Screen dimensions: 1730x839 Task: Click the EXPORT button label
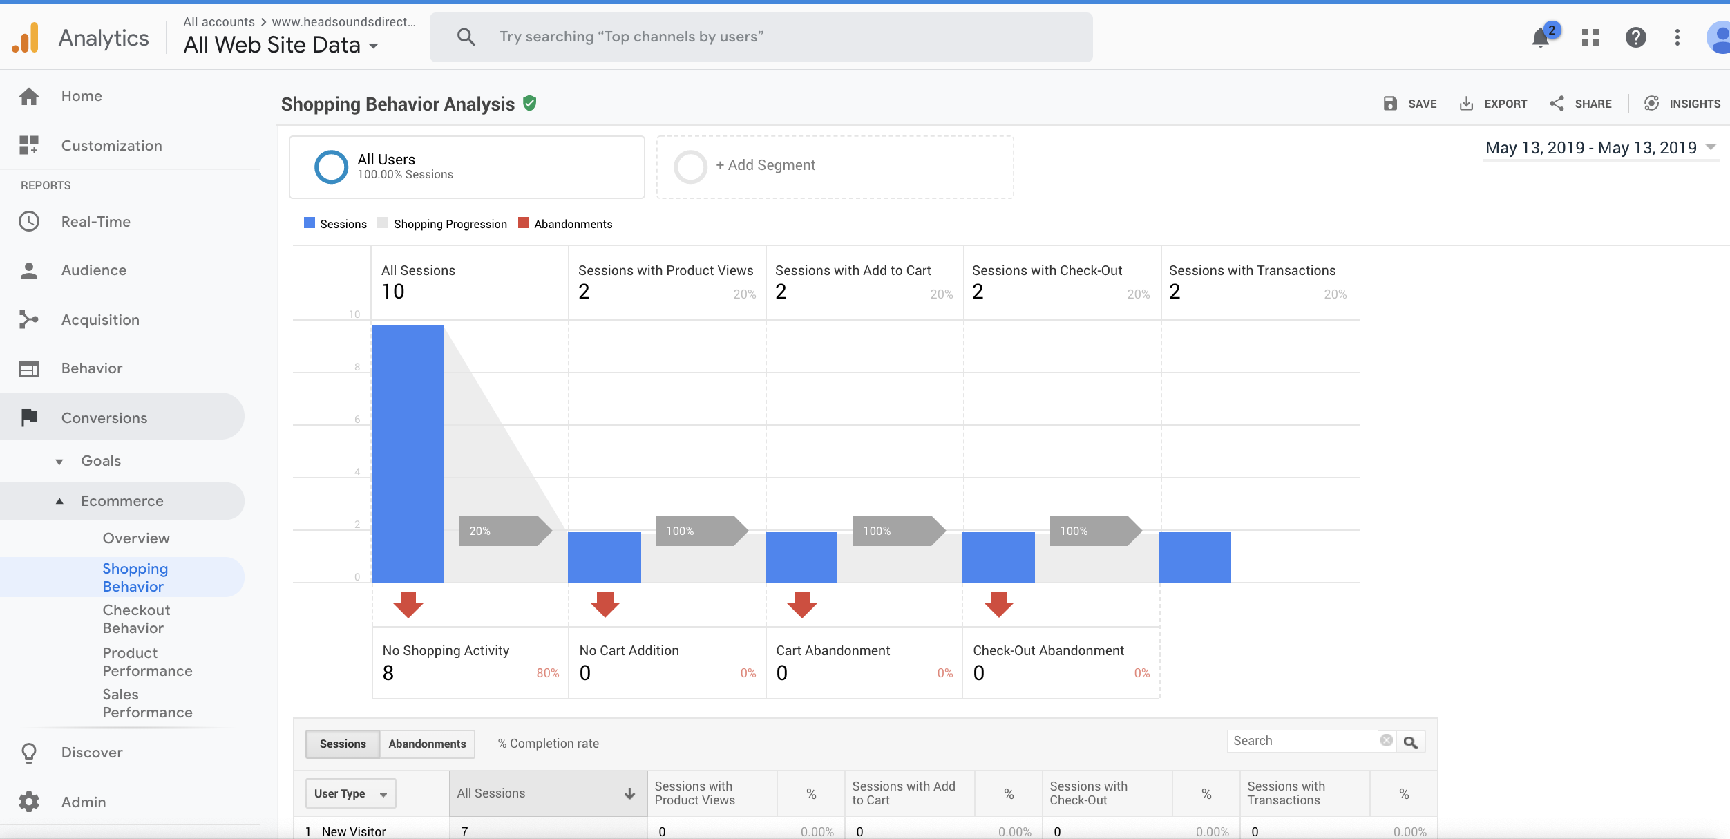tap(1505, 104)
